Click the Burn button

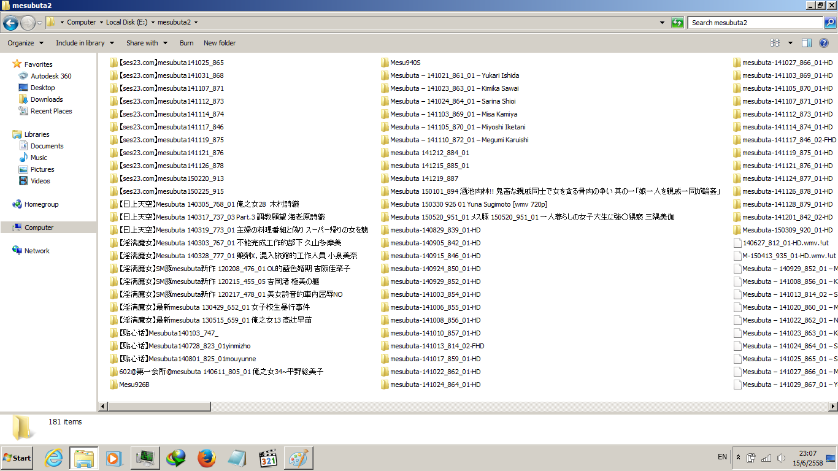pyautogui.click(x=186, y=43)
